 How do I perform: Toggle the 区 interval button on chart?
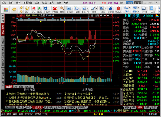[93, 16]
